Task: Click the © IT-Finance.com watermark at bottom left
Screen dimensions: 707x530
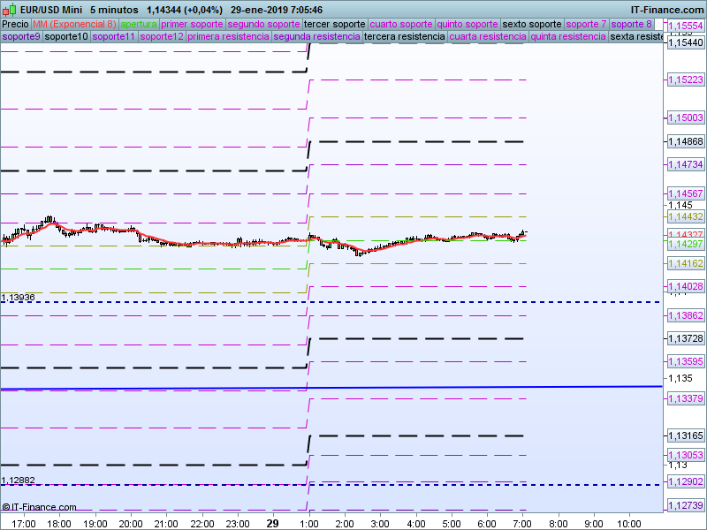Action: coord(39,507)
